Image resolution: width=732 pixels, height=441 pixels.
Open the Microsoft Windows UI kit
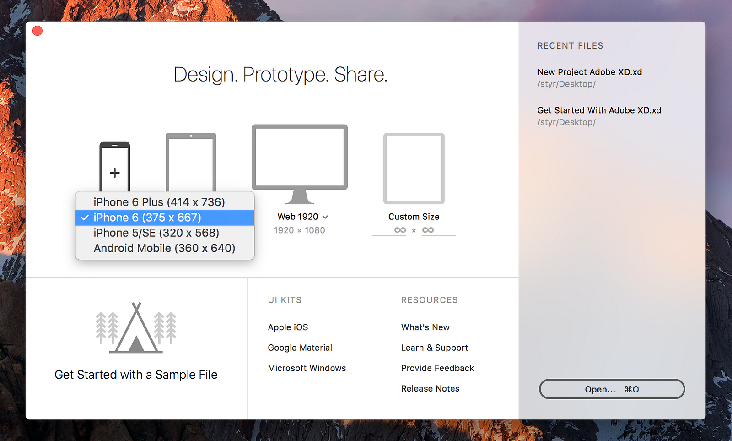click(x=307, y=368)
